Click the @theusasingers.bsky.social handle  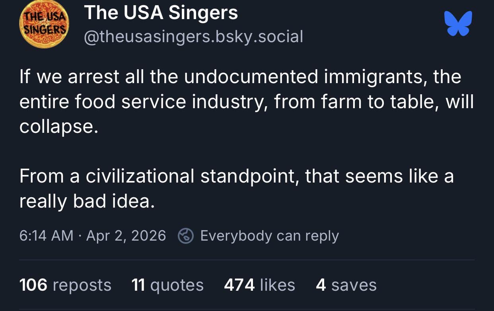click(193, 37)
